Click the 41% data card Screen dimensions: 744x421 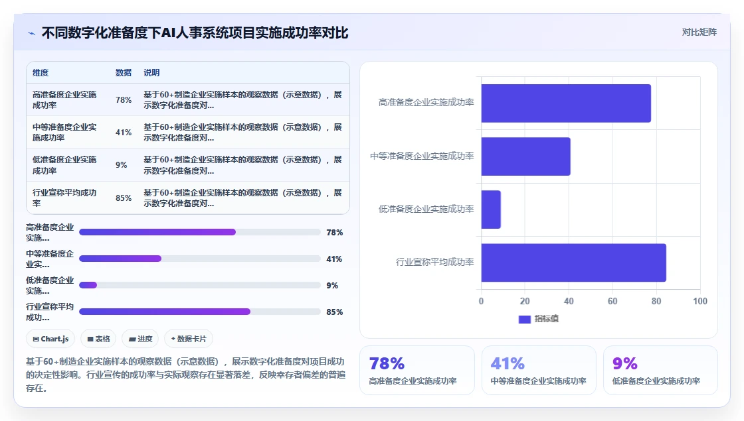point(539,371)
